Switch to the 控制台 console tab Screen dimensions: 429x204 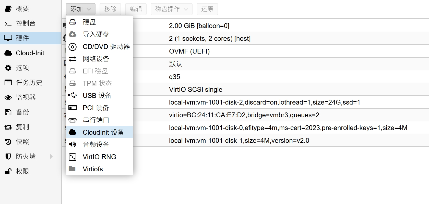[x=26, y=23]
